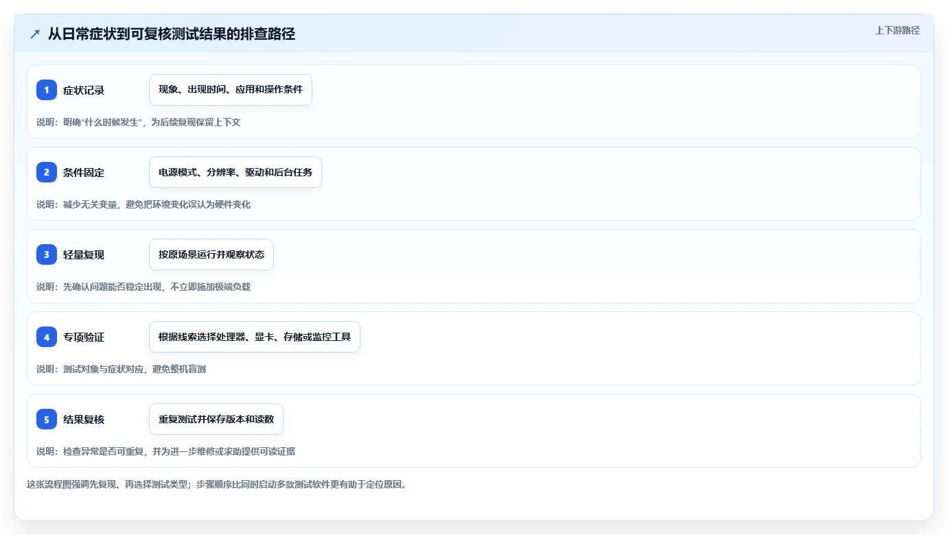Click the step 4 number badge

(x=47, y=337)
